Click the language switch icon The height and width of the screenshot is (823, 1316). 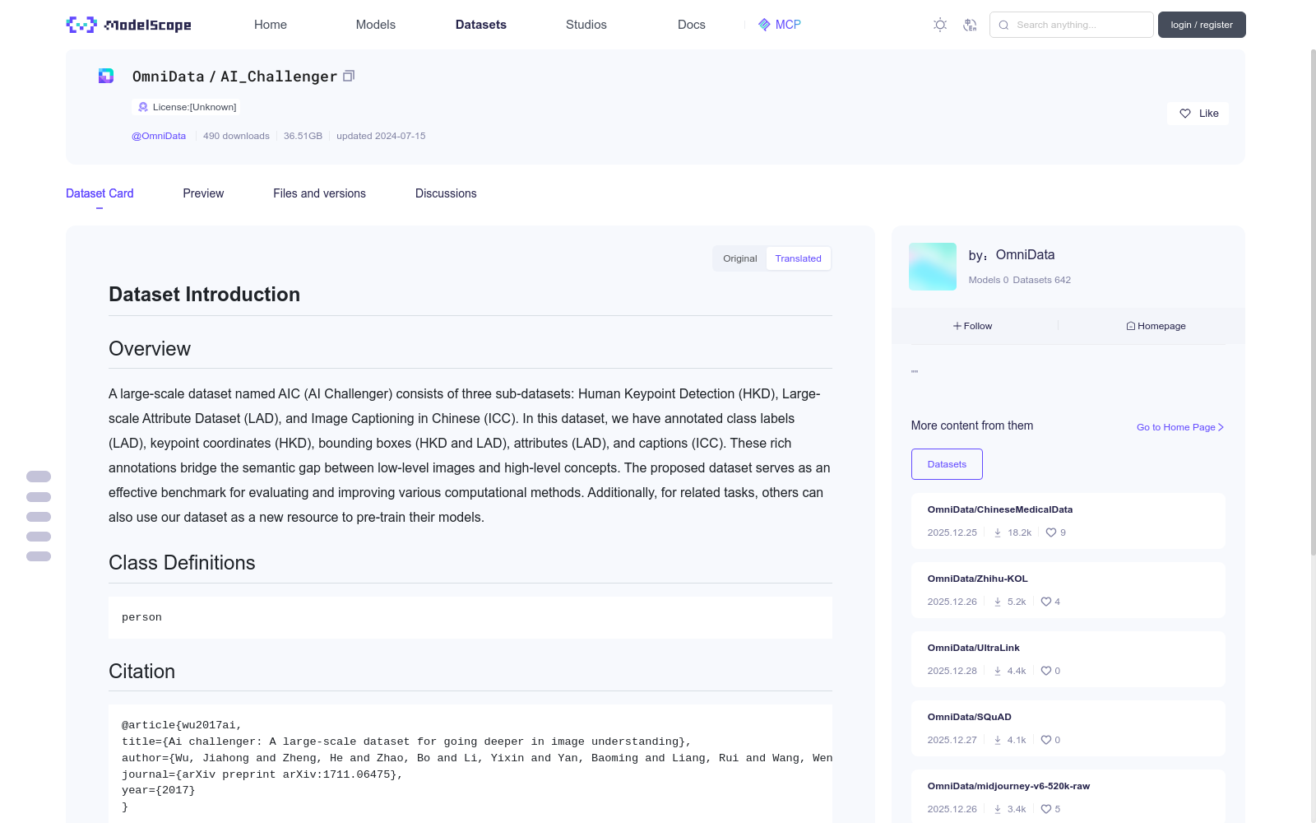[970, 25]
